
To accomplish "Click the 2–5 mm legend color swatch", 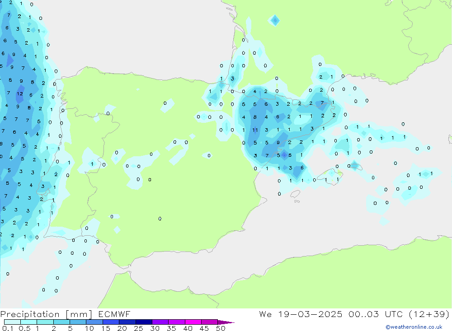I will [x=61, y=322].
